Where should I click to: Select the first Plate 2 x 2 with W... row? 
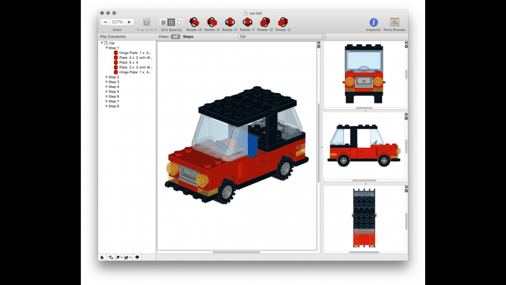coord(127,58)
